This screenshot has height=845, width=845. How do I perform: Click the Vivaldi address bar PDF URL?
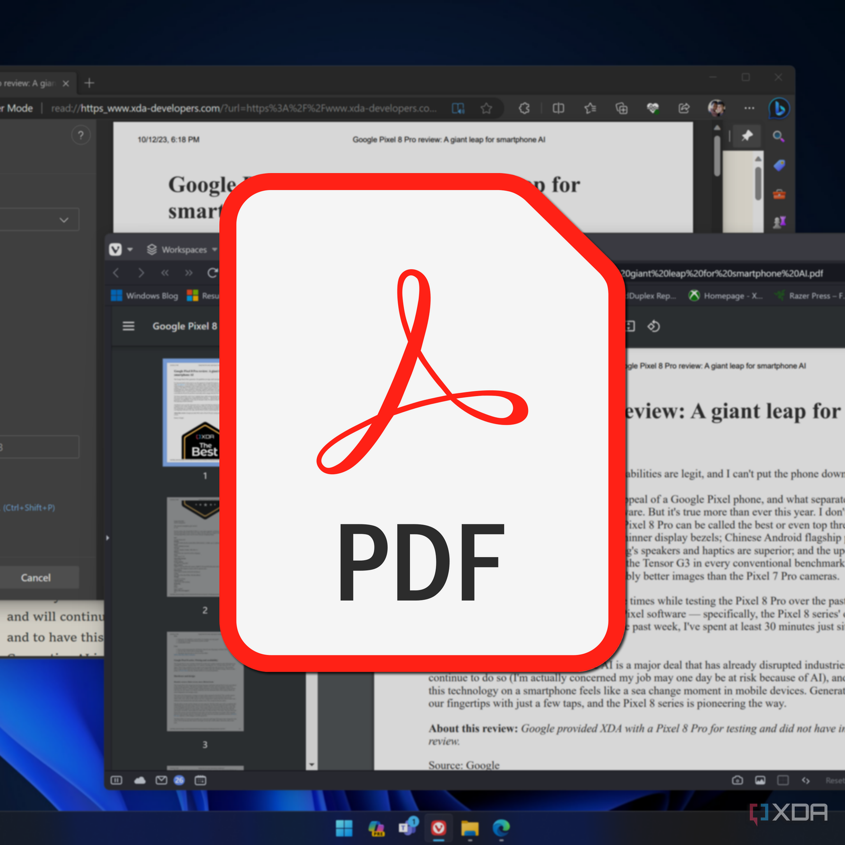[721, 273]
